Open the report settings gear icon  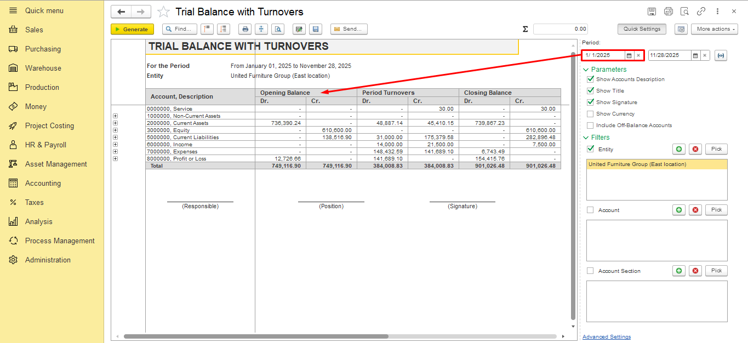(x=681, y=29)
